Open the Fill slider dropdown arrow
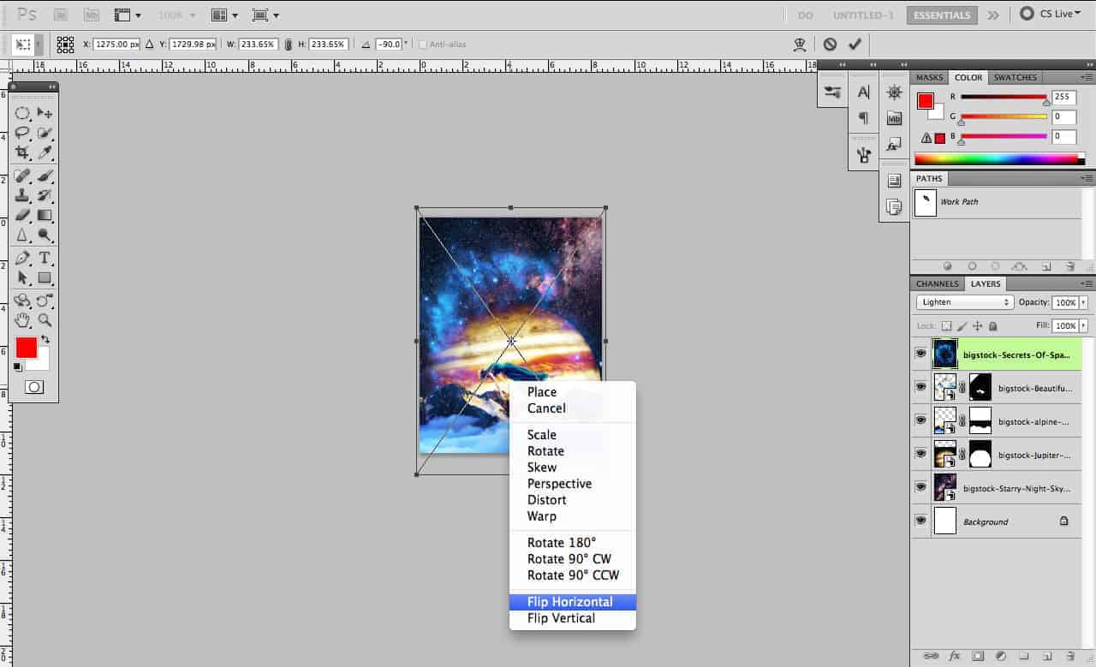Image resolution: width=1096 pixels, height=667 pixels. tap(1083, 326)
